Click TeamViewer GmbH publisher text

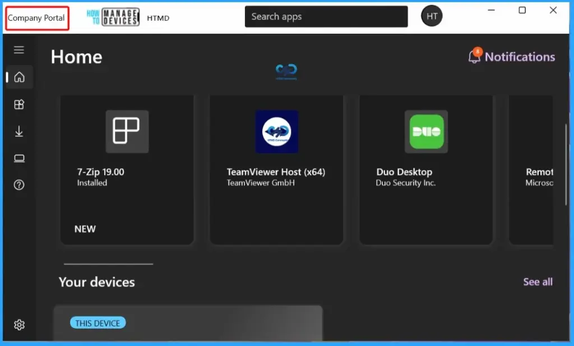(261, 183)
